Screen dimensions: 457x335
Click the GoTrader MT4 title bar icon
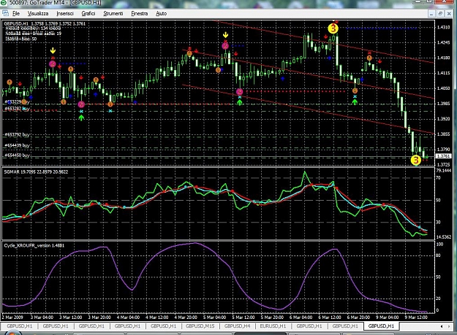[x=4, y=3]
